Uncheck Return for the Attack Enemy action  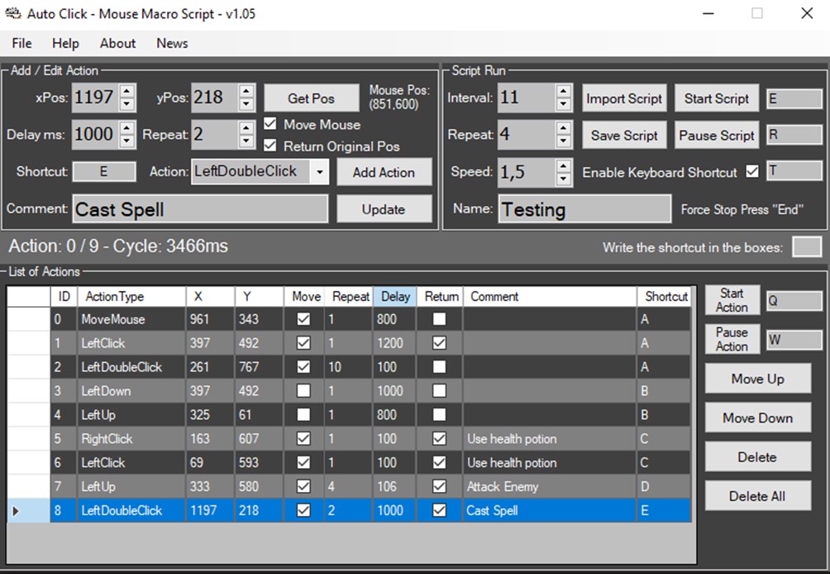tap(439, 486)
